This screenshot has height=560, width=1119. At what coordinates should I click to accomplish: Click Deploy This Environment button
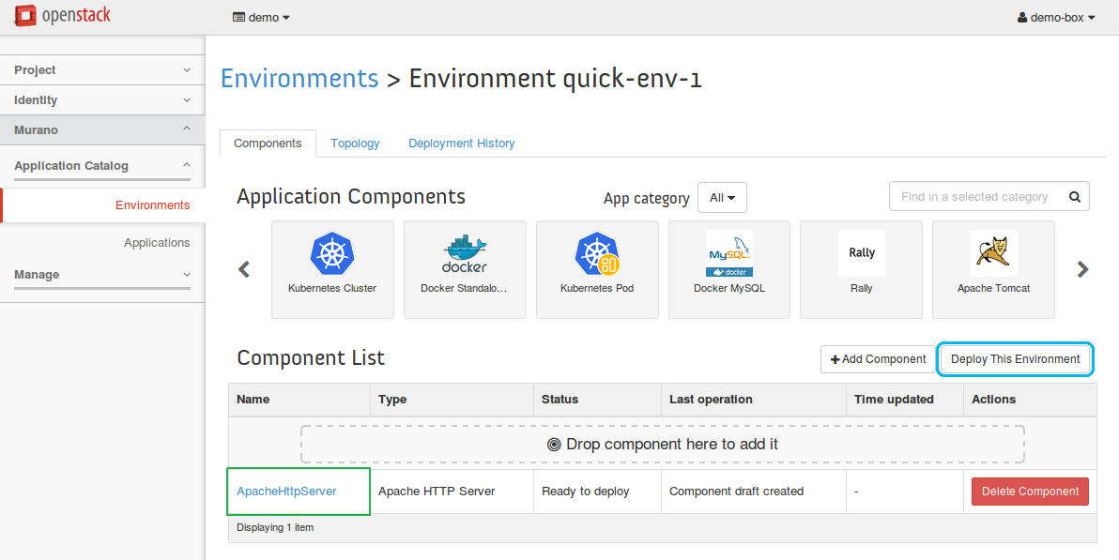[x=1015, y=359]
